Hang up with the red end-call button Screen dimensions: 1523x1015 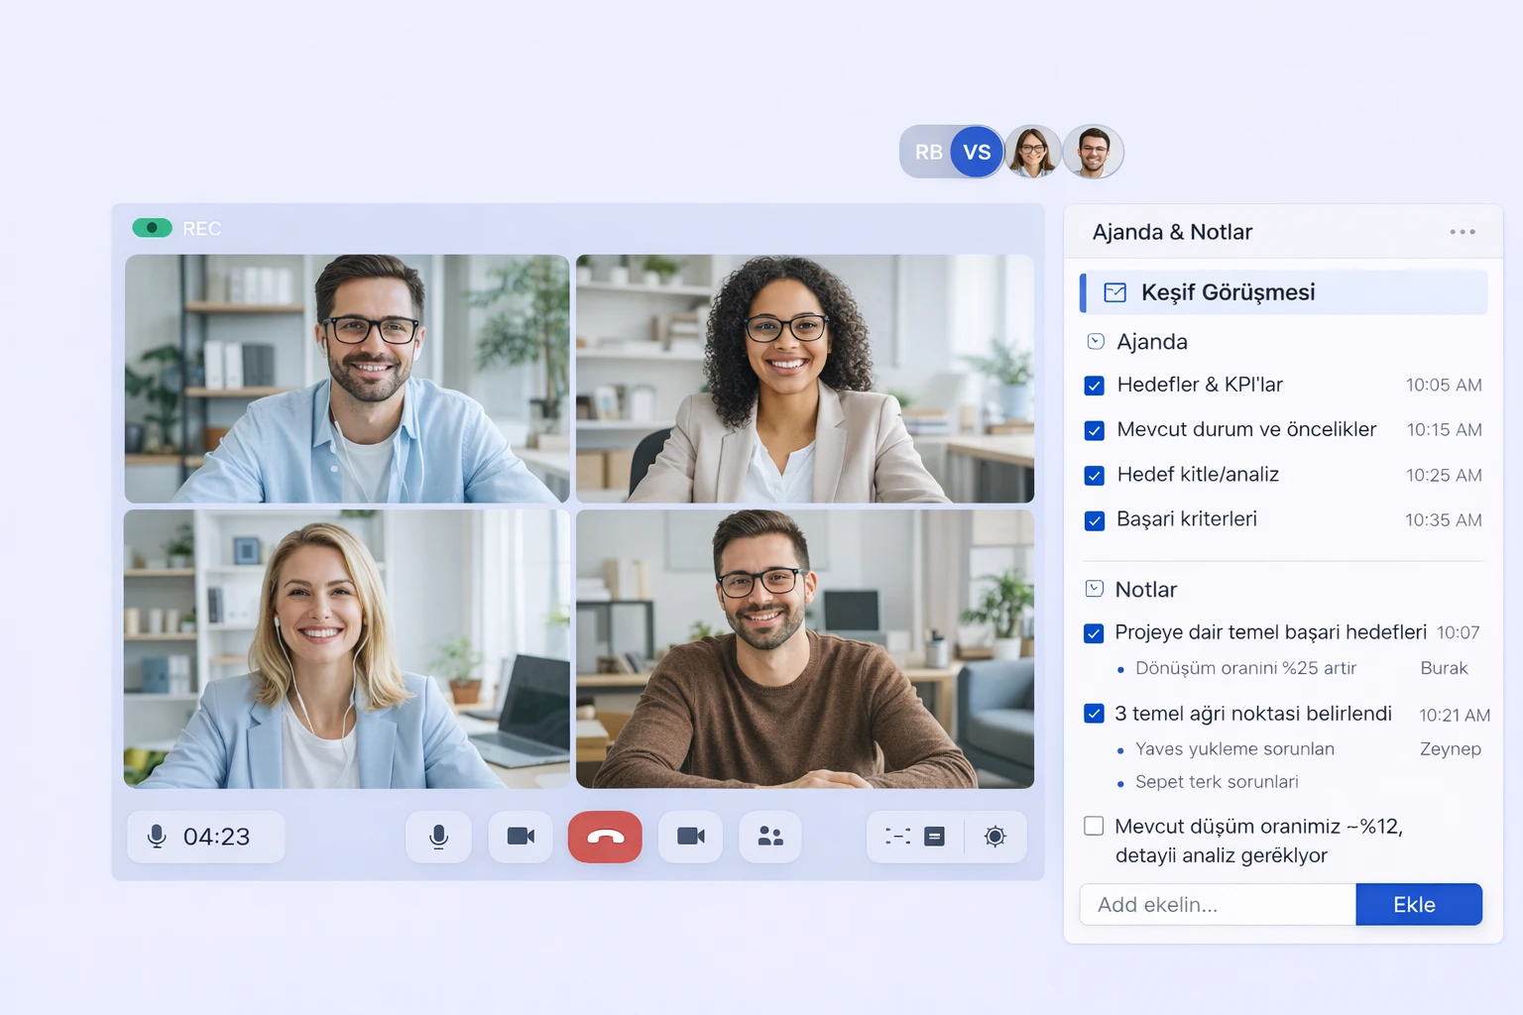(605, 837)
